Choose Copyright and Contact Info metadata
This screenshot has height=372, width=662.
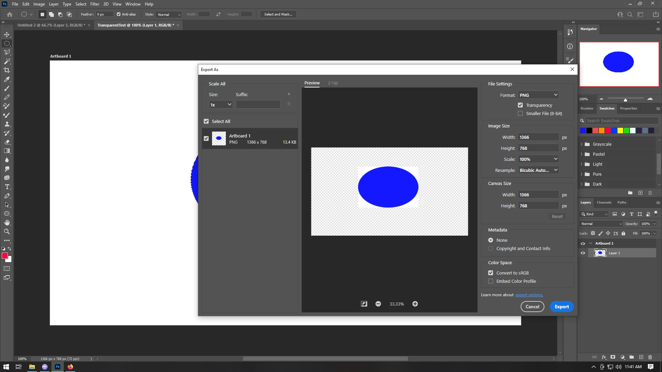point(491,248)
